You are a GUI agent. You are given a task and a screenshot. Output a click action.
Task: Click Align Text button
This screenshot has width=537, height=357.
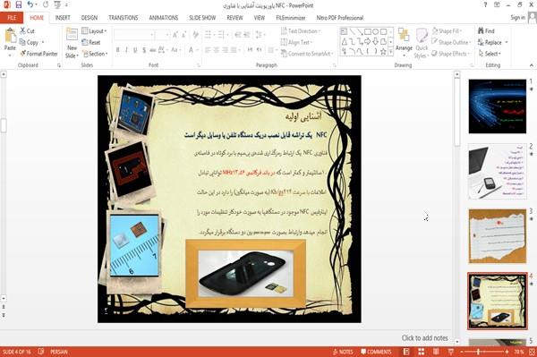click(296, 42)
